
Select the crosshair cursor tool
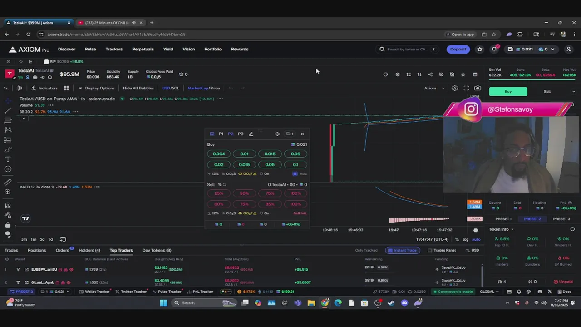tap(8, 100)
